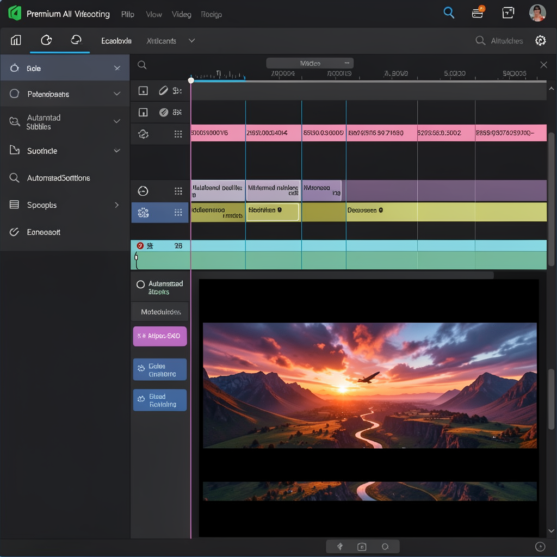
Task: Select the Autamattad Stroetrs radio button
Action: coord(140,284)
